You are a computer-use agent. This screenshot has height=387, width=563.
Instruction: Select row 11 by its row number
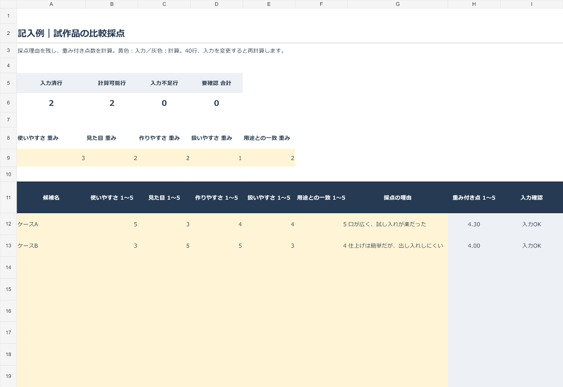8,198
